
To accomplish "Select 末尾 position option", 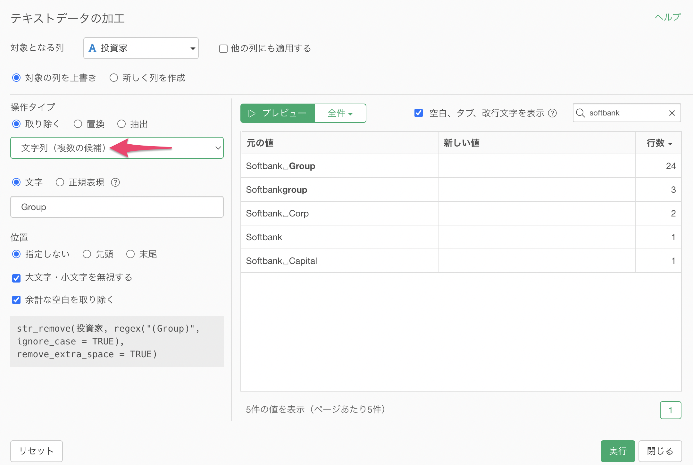I will (130, 254).
